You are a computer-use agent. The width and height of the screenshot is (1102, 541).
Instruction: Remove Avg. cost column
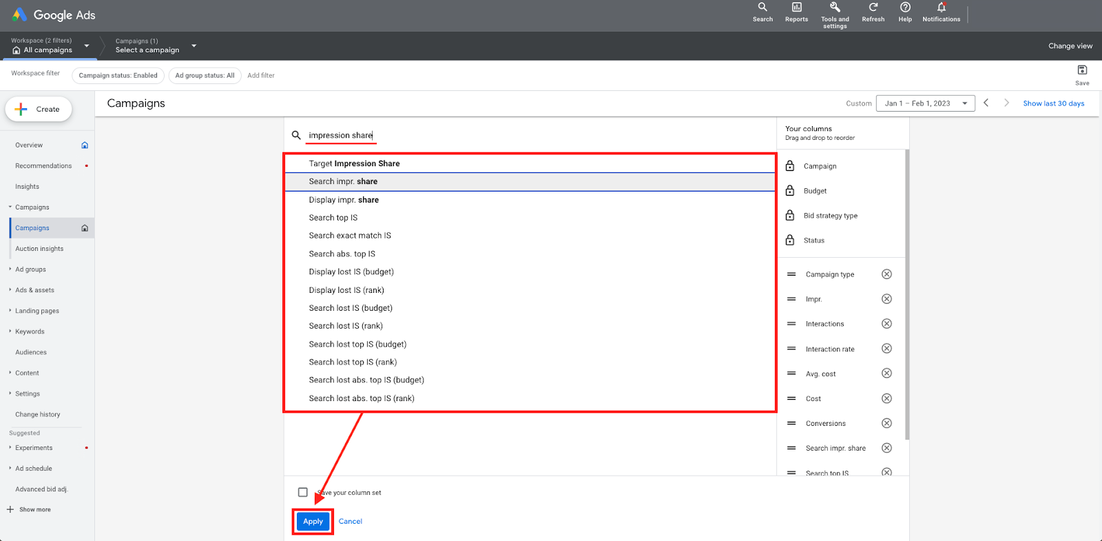point(886,374)
